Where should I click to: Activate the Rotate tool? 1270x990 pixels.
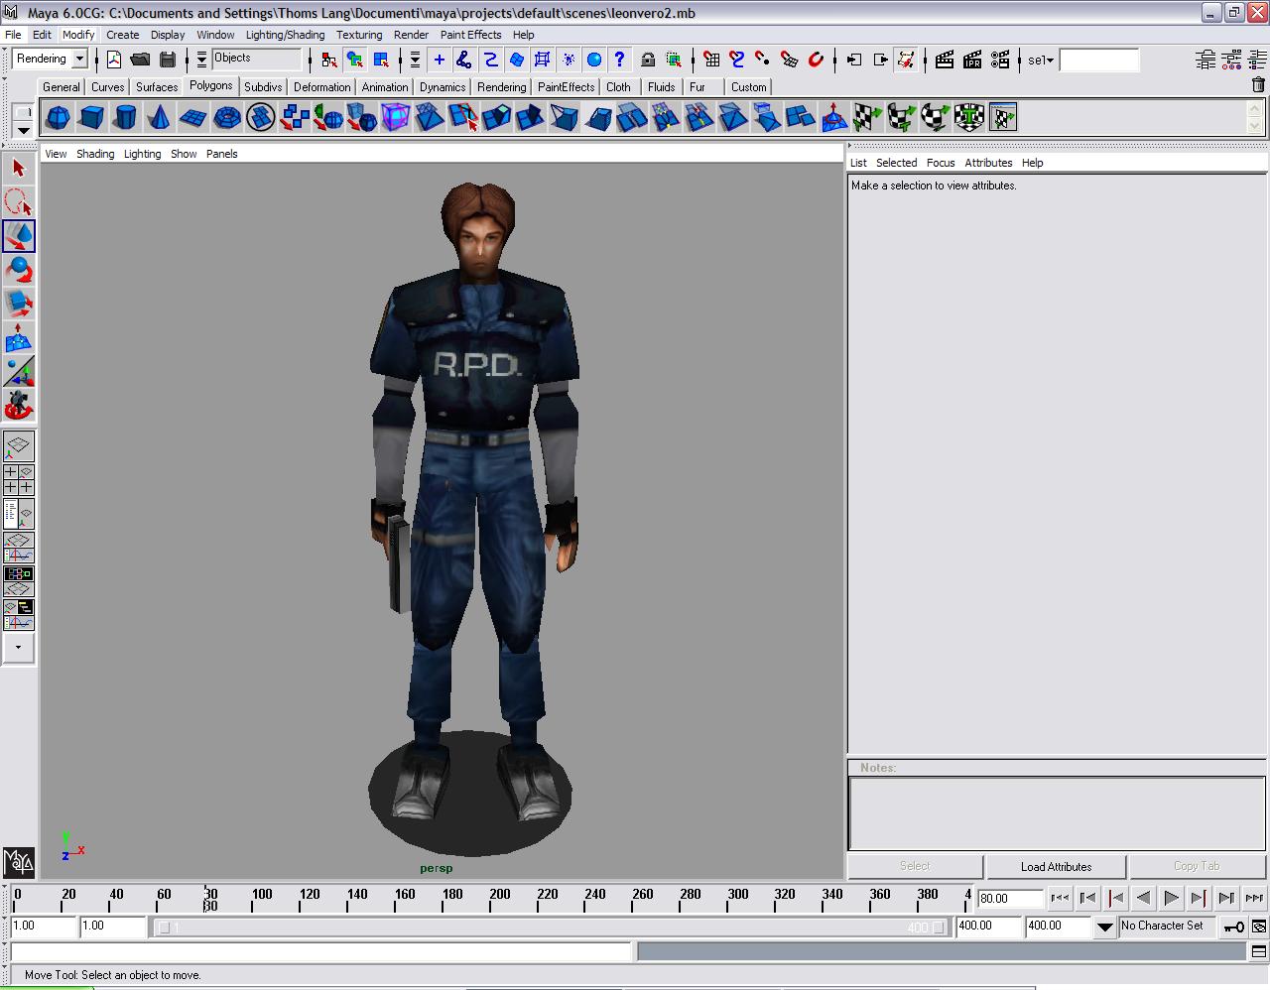18,270
